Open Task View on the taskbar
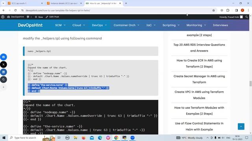252x141 pixels. [x=59, y=138]
